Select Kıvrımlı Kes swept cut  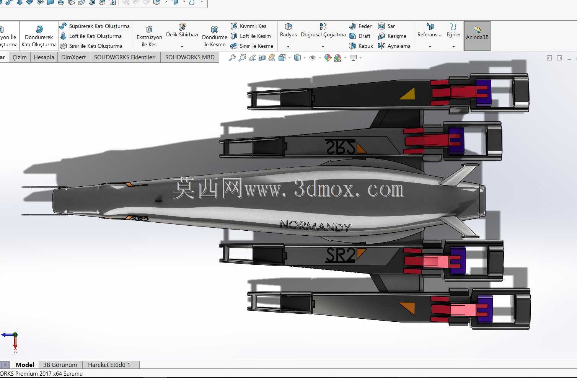point(248,26)
